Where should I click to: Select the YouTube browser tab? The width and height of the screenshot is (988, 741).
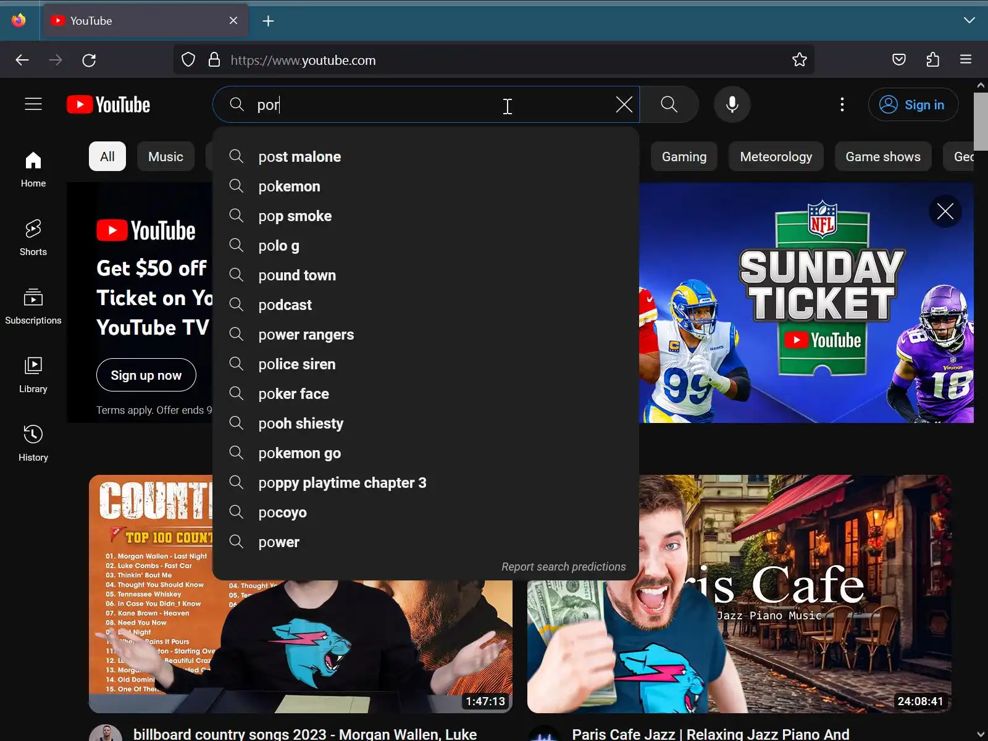[146, 20]
